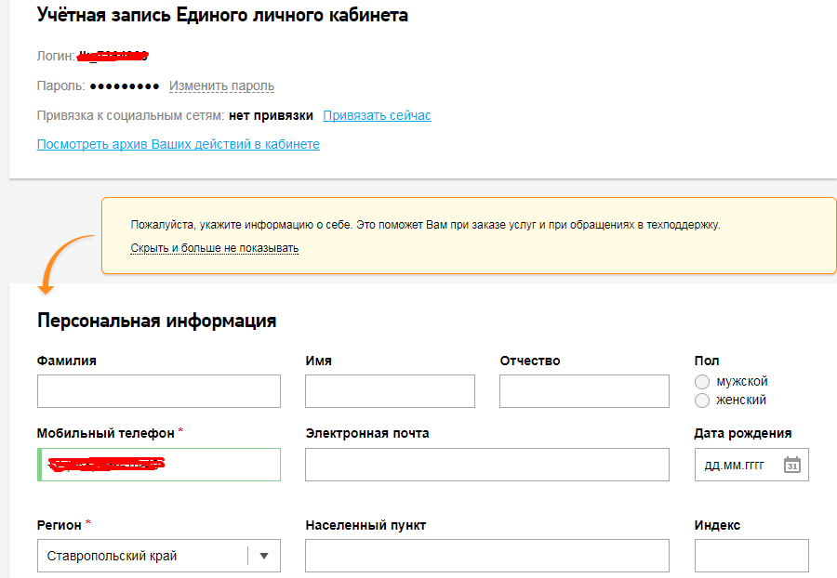This screenshot has width=837, height=578.
Task: Focus the Электронная почта field
Action: click(486, 465)
